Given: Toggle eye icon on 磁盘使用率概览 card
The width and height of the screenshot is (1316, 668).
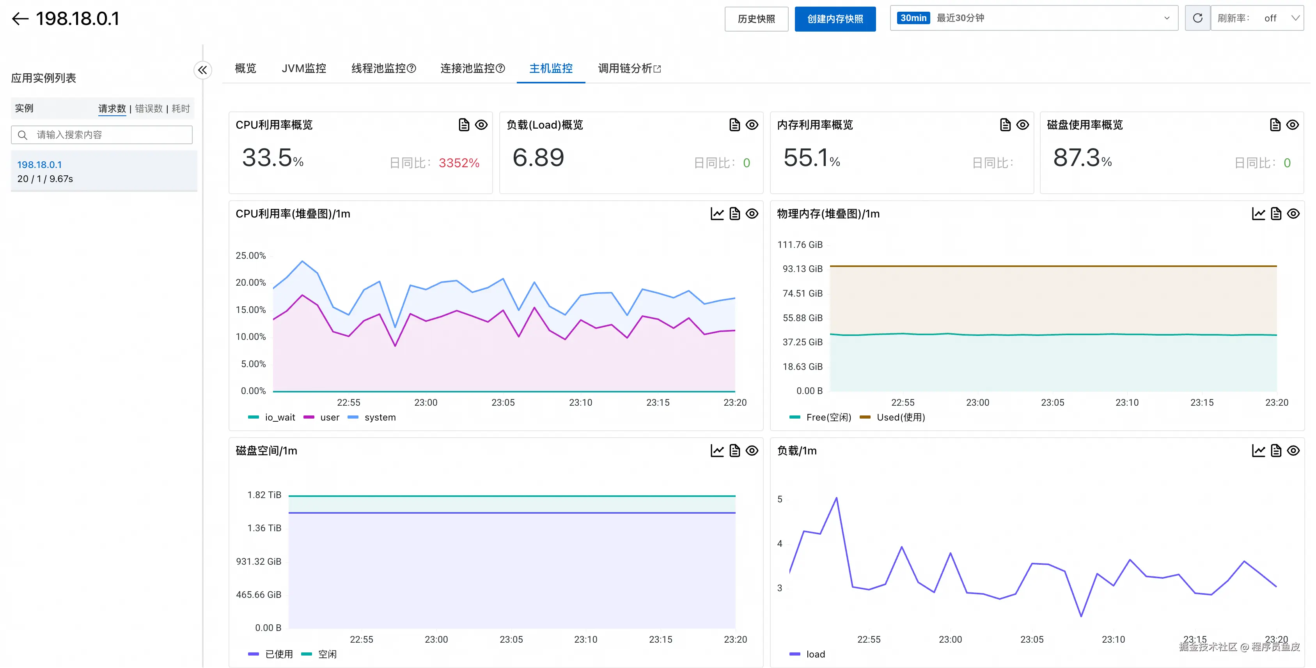Looking at the screenshot, I should (x=1292, y=125).
